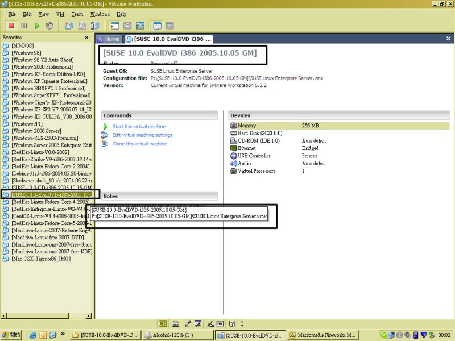
Task: Open the Edit menu
Action: click(x=27, y=14)
